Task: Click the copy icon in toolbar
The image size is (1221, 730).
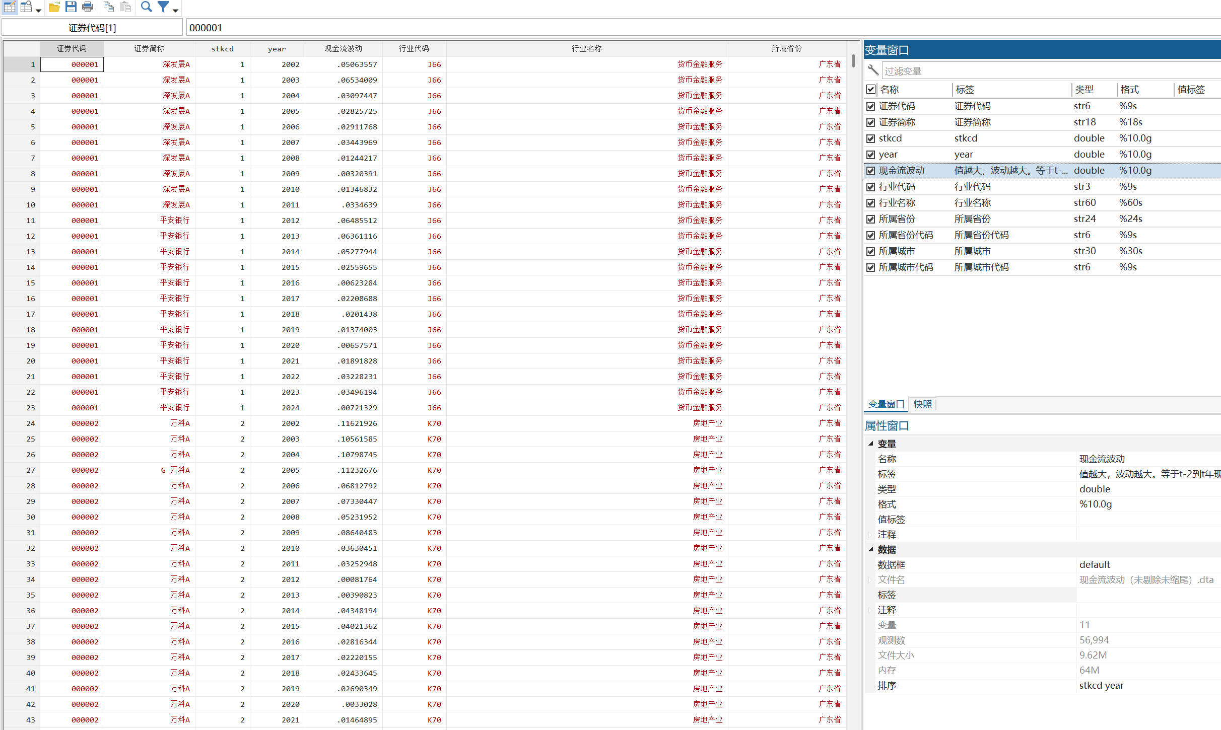Action: click(108, 7)
